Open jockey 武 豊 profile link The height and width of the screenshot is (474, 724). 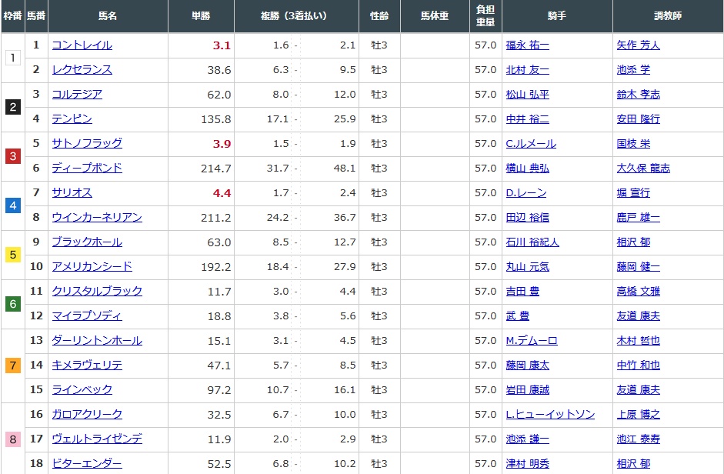click(517, 316)
